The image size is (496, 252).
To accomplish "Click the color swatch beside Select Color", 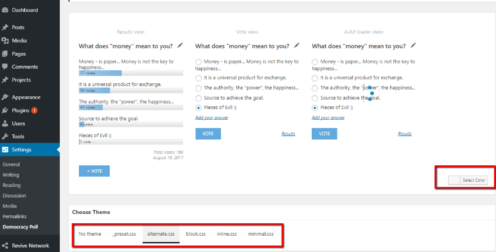I will tap(454, 180).
